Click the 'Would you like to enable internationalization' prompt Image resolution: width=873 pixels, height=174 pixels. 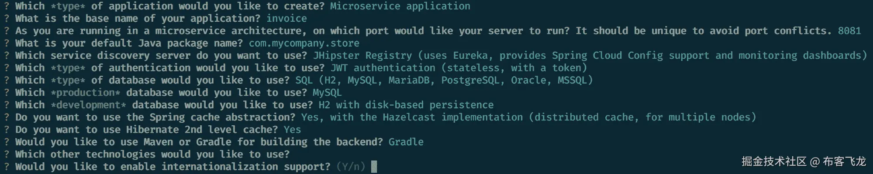click(x=173, y=167)
